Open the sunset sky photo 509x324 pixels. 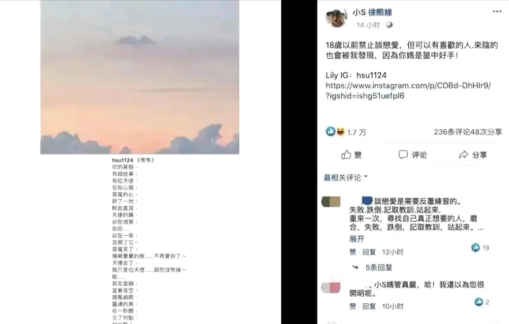tap(139, 77)
